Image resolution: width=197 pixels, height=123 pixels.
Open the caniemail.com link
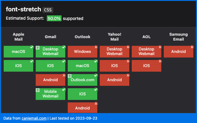click(x=34, y=118)
